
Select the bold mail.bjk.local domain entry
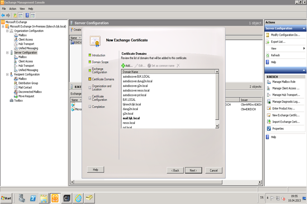coord(131,118)
